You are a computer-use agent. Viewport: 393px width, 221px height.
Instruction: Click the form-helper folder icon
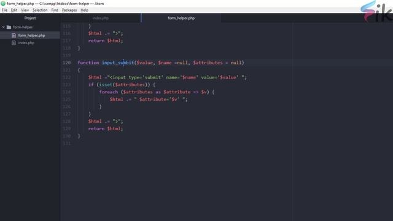(x=9, y=27)
